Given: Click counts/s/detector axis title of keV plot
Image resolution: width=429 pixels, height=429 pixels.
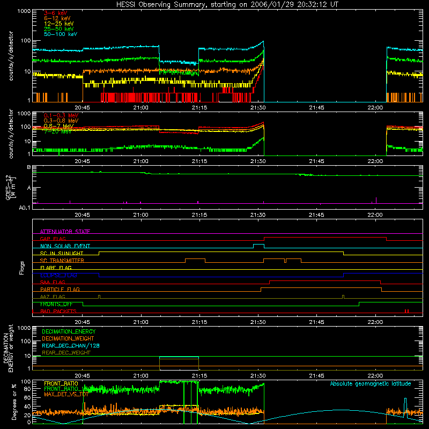Looking at the screenshot, I should pos(11,56).
